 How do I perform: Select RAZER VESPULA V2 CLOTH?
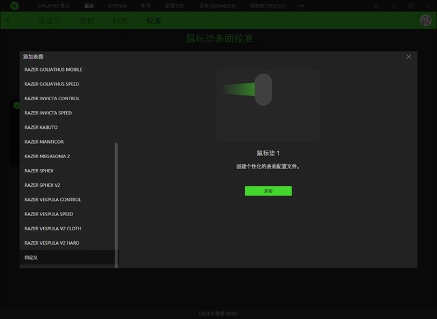69,228
